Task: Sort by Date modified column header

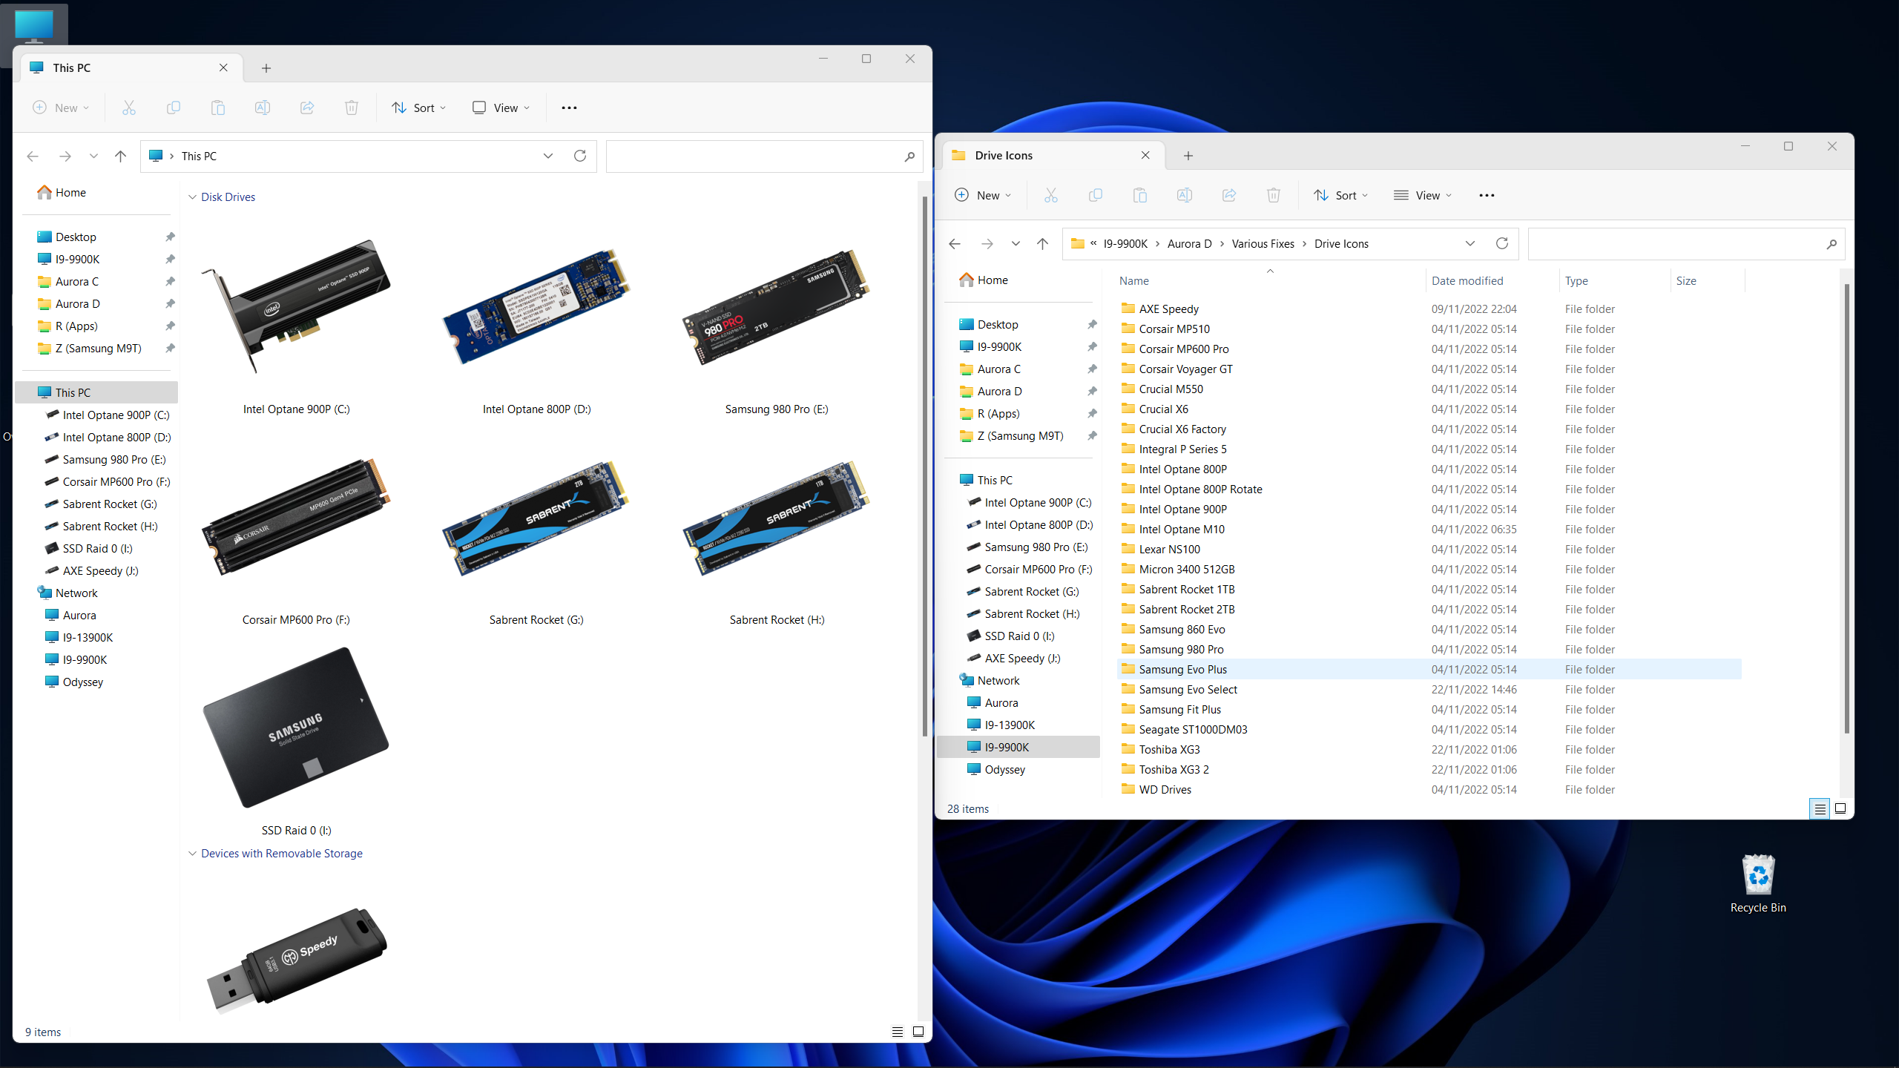Action: 1467,280
